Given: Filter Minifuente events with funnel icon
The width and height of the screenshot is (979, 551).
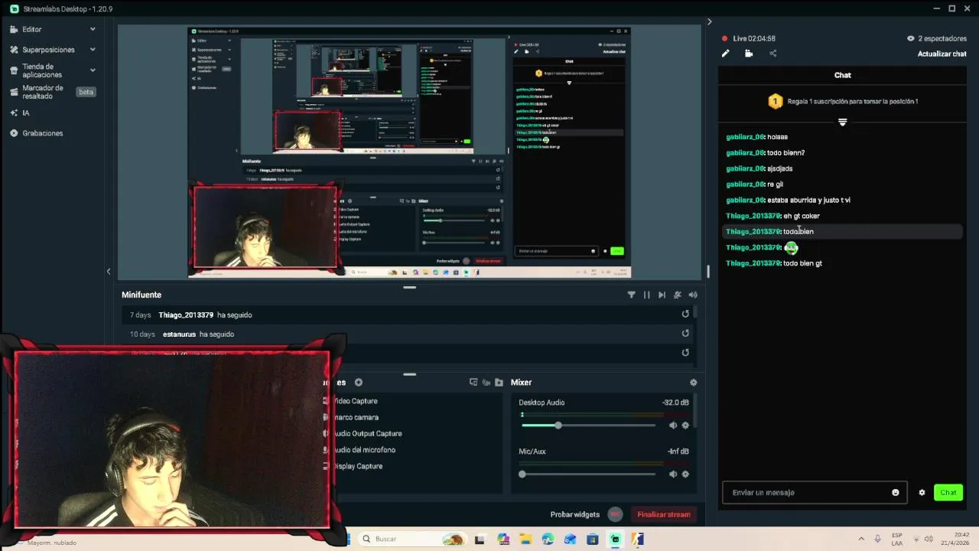Looking at the screenshot, I should pos(631,295).
